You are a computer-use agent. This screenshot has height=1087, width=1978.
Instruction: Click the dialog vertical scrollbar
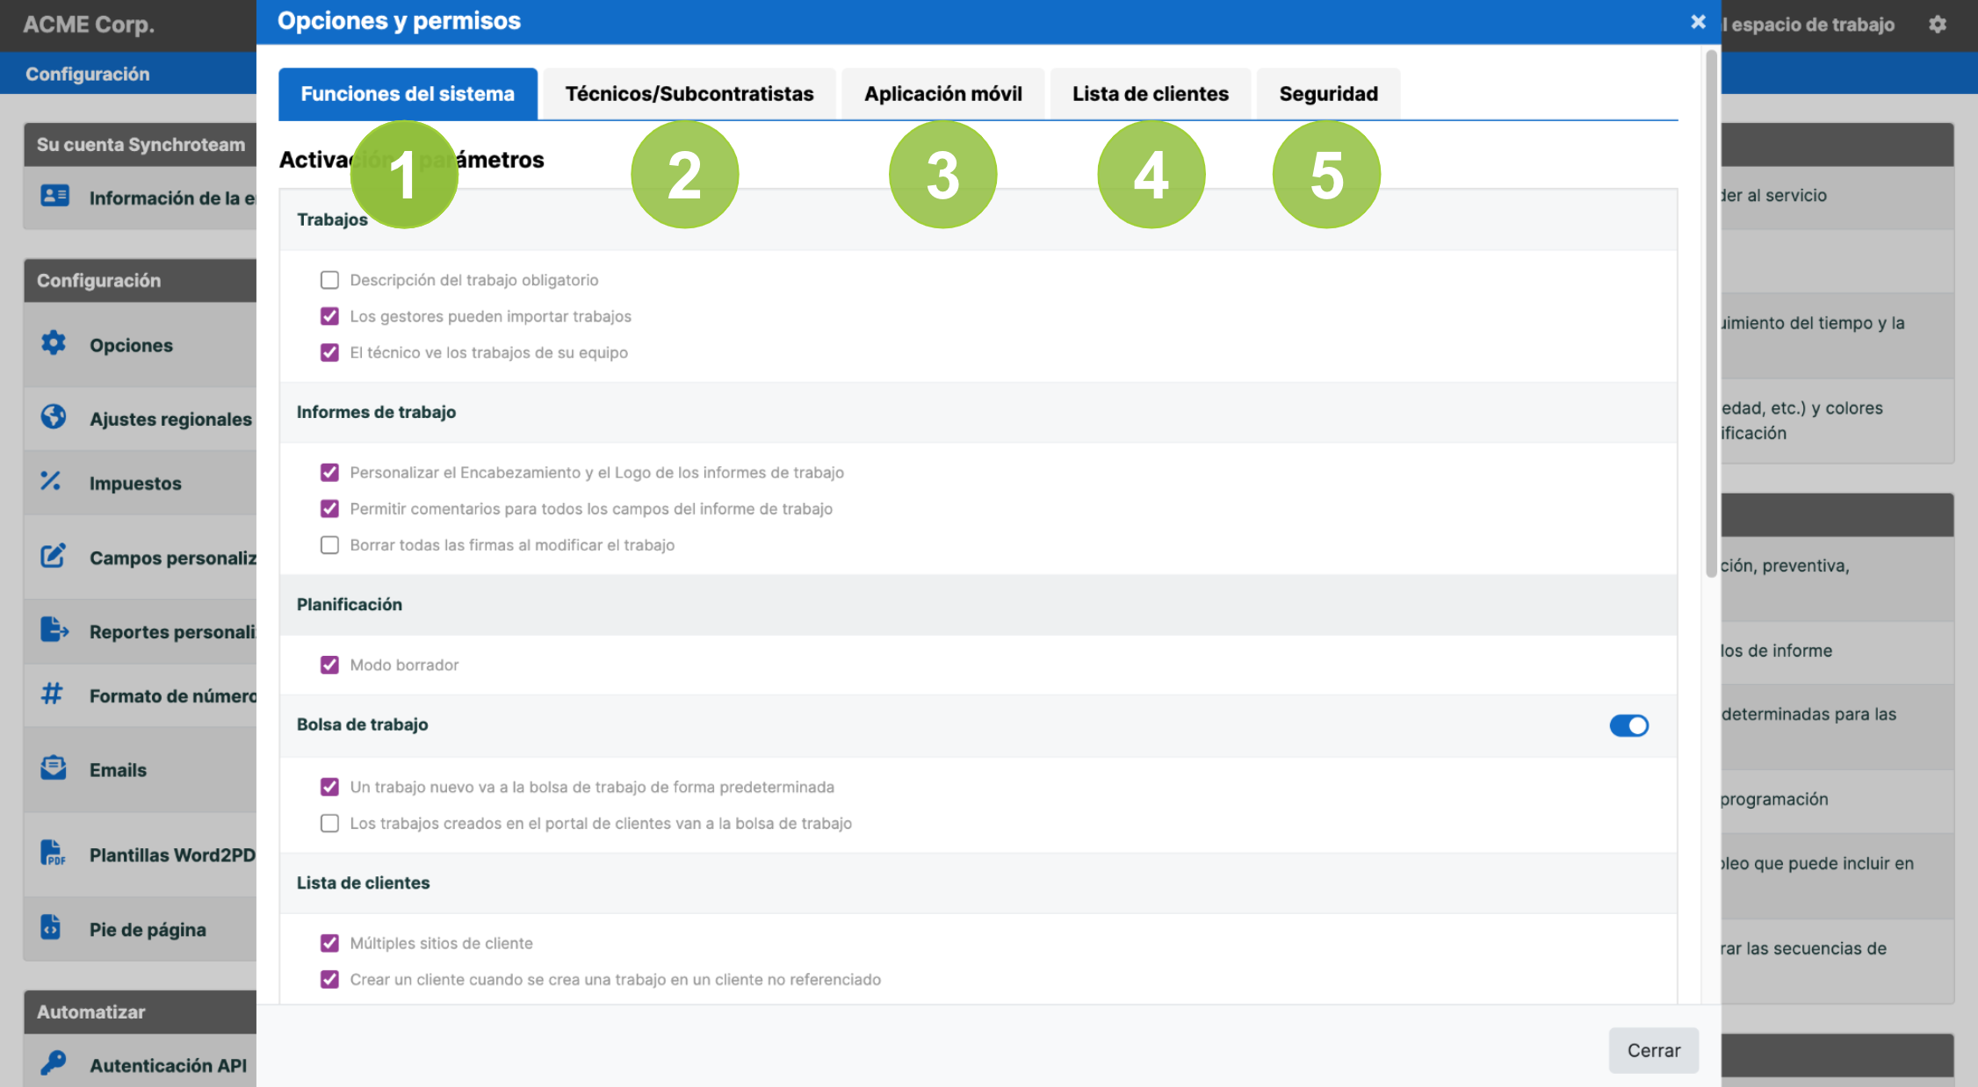pos(1711,314)
